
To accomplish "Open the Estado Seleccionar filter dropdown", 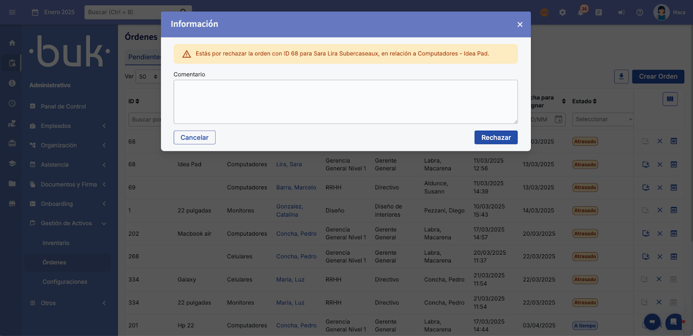I will tap(603, 119).
